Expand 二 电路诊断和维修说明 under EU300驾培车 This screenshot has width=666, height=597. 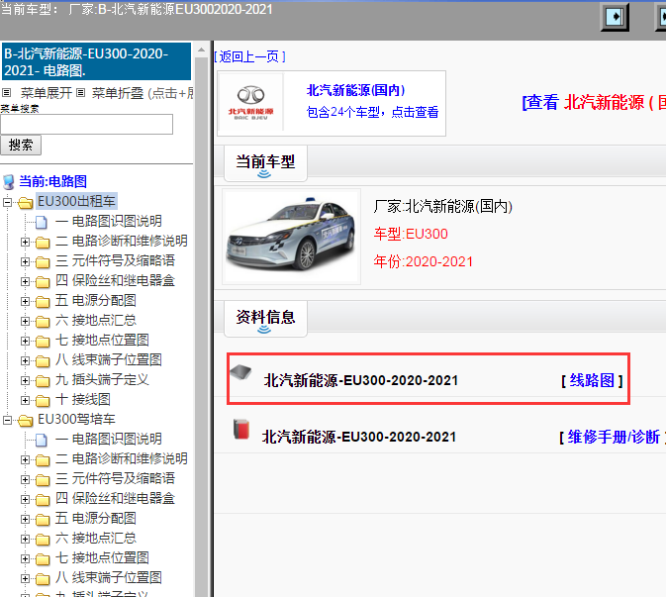tap(25, 459)
